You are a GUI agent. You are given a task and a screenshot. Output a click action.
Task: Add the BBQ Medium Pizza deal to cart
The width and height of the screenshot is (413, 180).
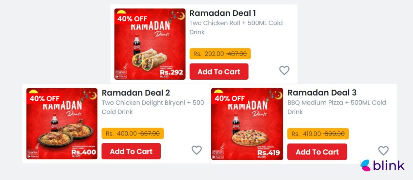(x=317, y=152)
